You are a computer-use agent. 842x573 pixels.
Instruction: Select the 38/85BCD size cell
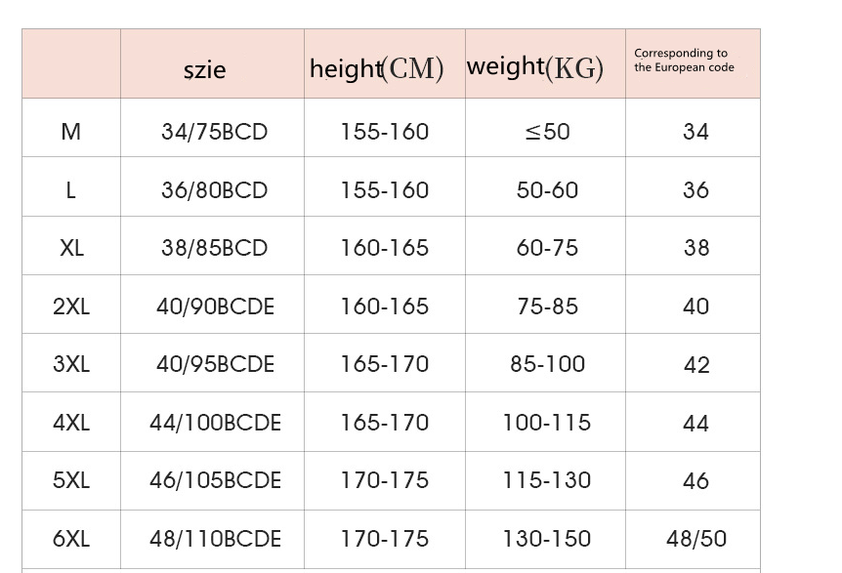tap(214, 248)
